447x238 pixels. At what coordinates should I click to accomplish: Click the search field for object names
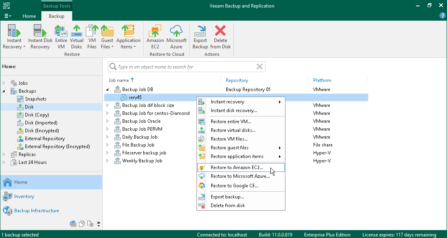tap(187, 67)
